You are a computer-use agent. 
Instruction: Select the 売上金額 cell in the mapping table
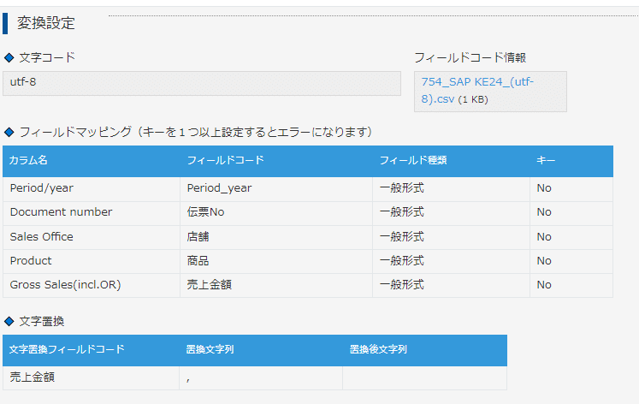tap(276, 285)
